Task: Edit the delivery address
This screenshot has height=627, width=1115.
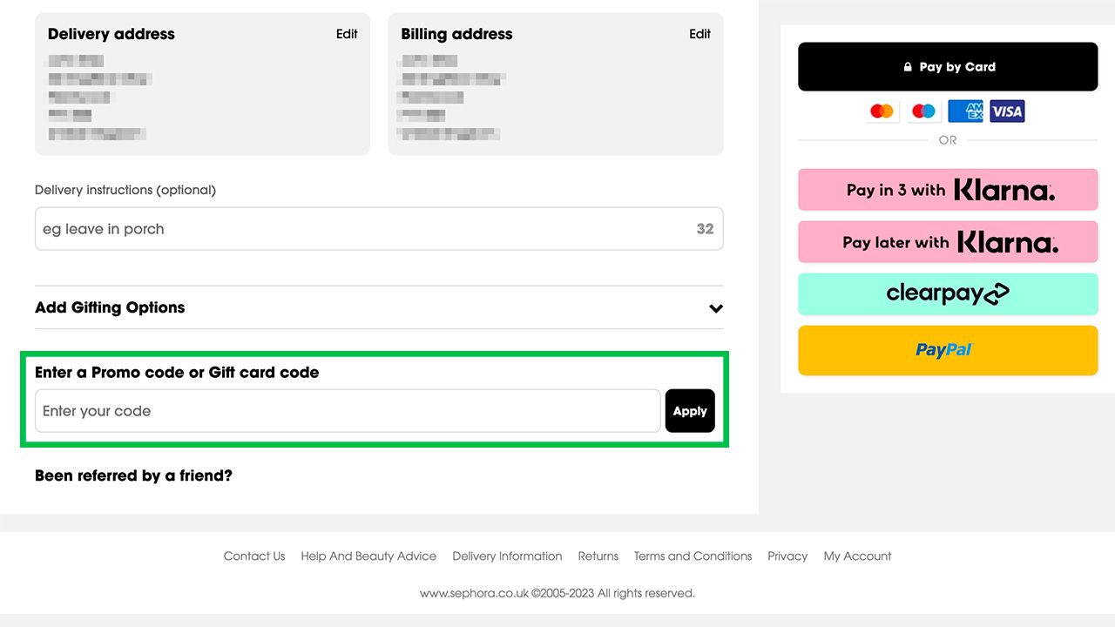Action: click(347, 34)
